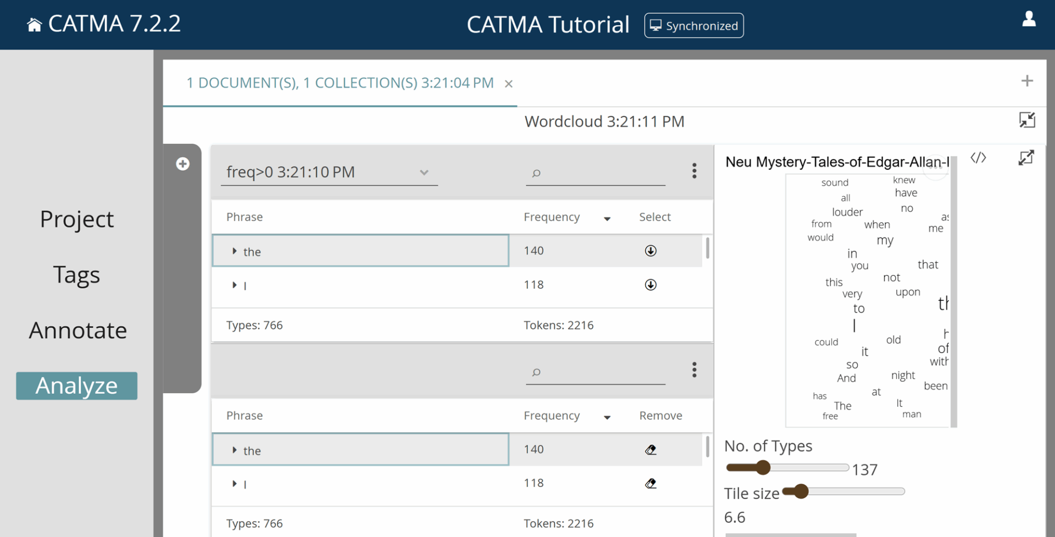This screenshot has width=1055, height=537.
Task: Open options menu for selected results panel
Action: [x=694, y=370]
